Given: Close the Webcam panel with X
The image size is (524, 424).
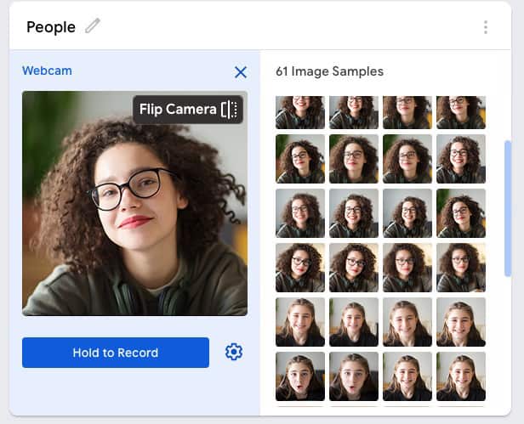Looking at the screenshot, I should [241, 71].
